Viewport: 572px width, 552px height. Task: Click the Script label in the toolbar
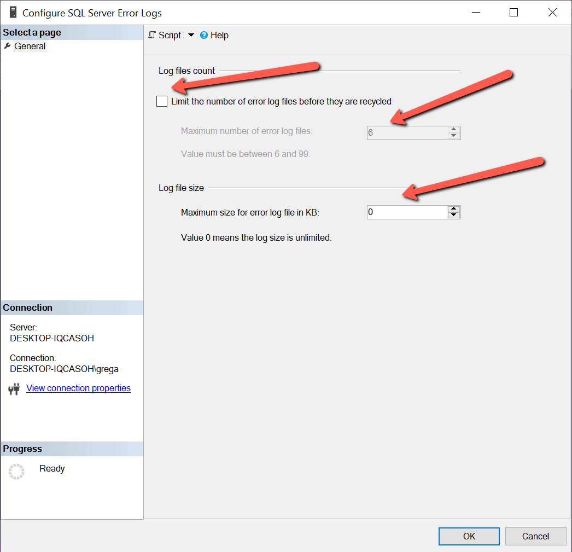[170, 35]
